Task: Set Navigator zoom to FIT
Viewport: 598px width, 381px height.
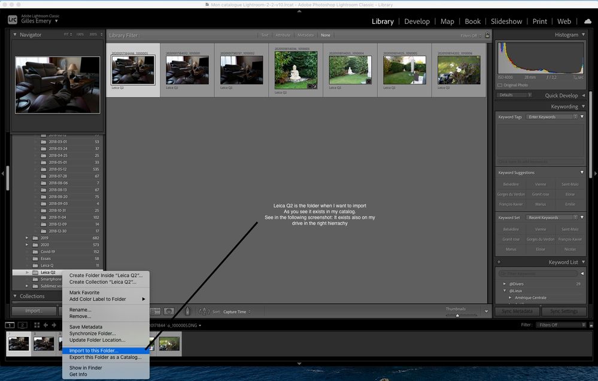Action: [68, 34]
